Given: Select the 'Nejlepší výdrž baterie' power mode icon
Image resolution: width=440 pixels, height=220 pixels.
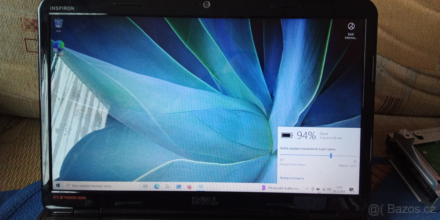Looking at the screenshot, I should 282,161.
